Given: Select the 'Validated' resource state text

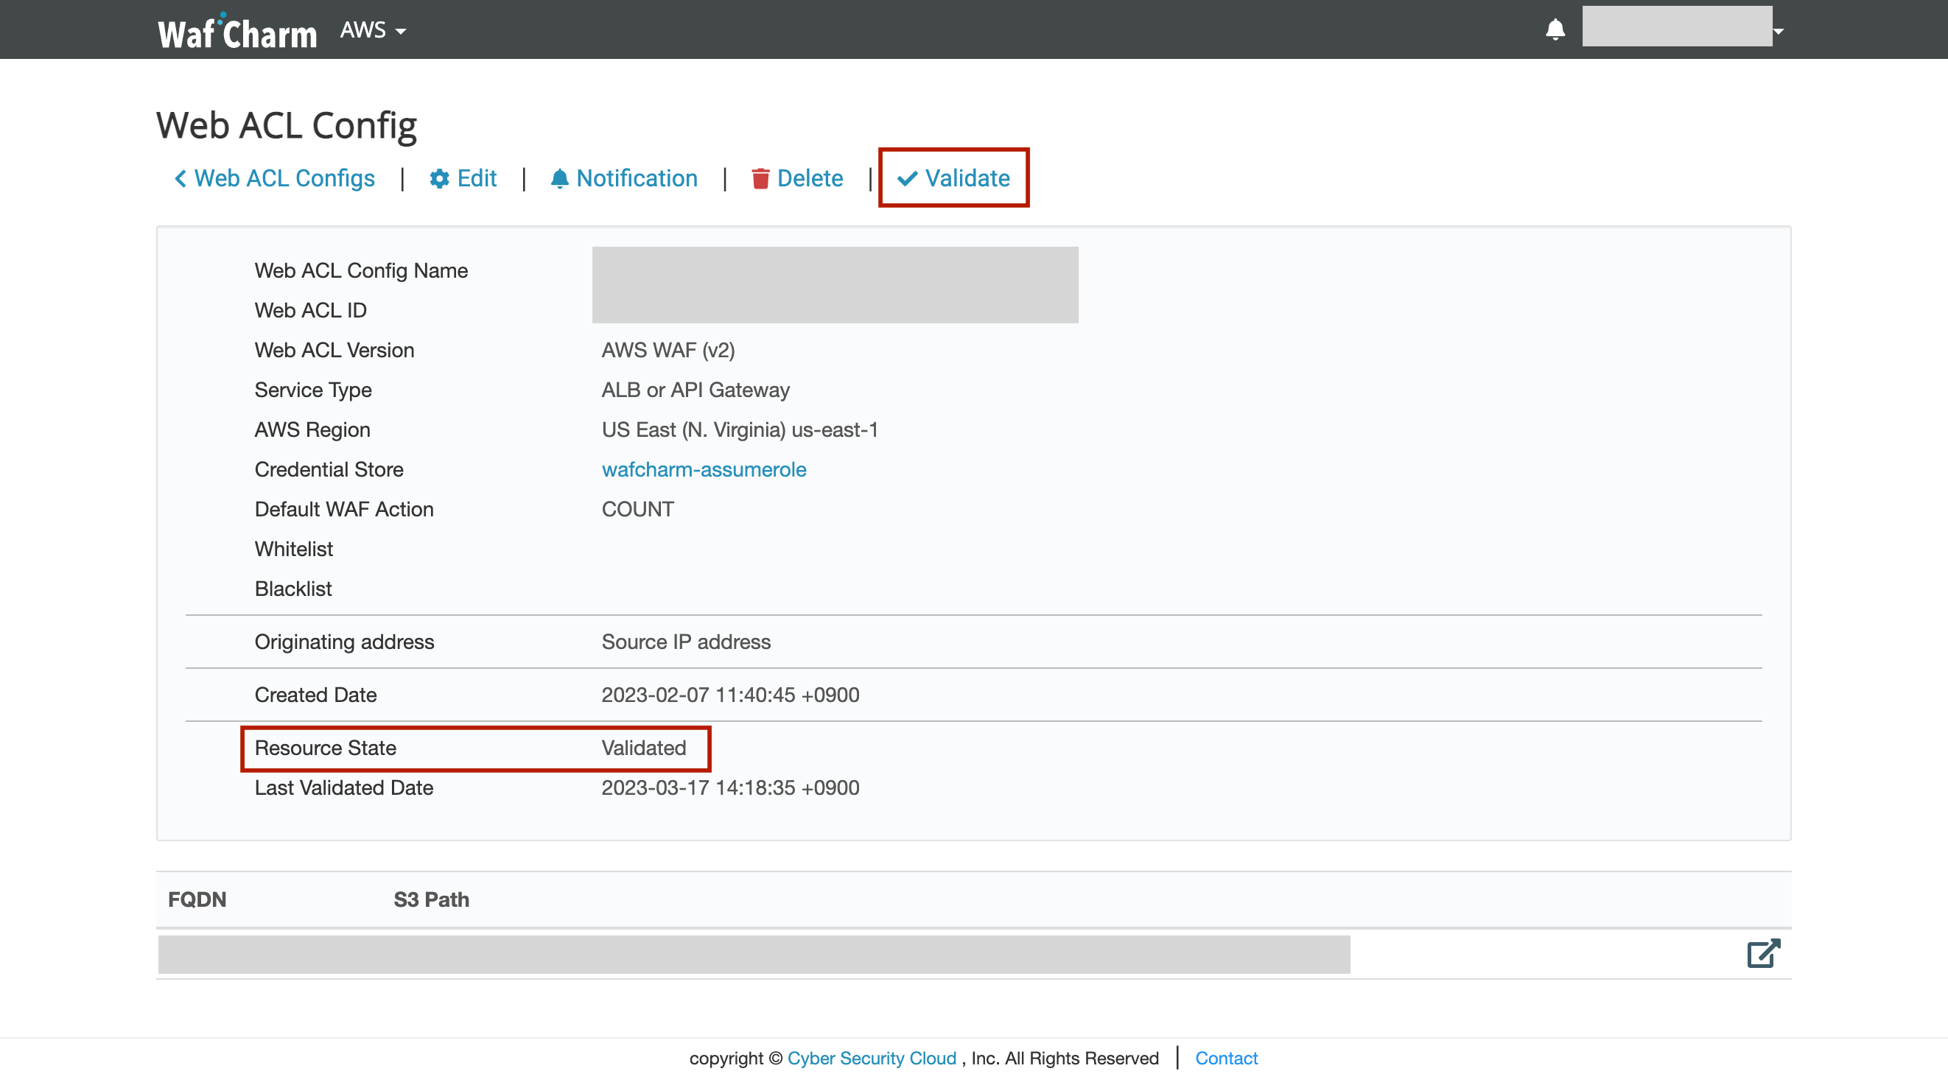Looking at the screenshot, I should coord(643,748).
